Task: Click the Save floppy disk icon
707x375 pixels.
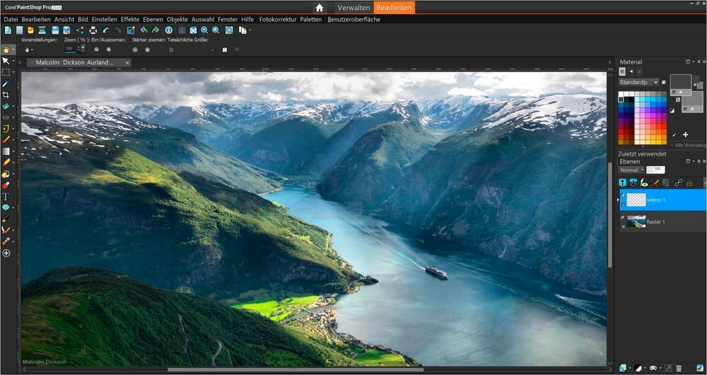Action: pos(55,30)
